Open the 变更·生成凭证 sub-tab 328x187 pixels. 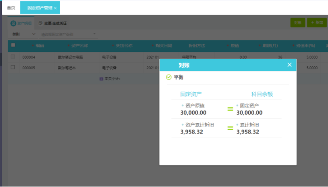click(52, 23)
